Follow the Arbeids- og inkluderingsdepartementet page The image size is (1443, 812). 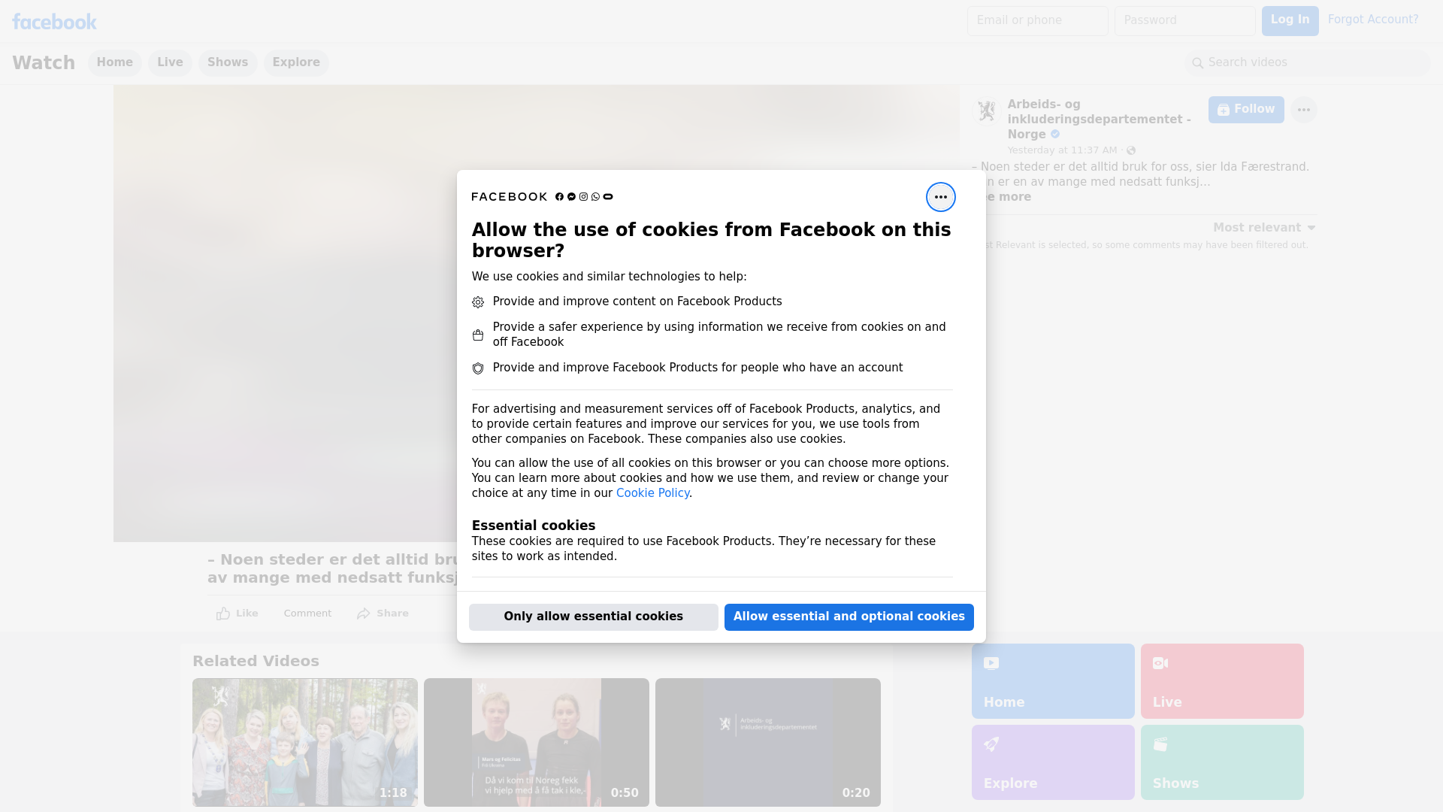1246,110
